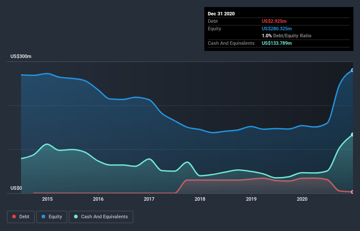Click the US$133.789m cash value

[277, 43]
